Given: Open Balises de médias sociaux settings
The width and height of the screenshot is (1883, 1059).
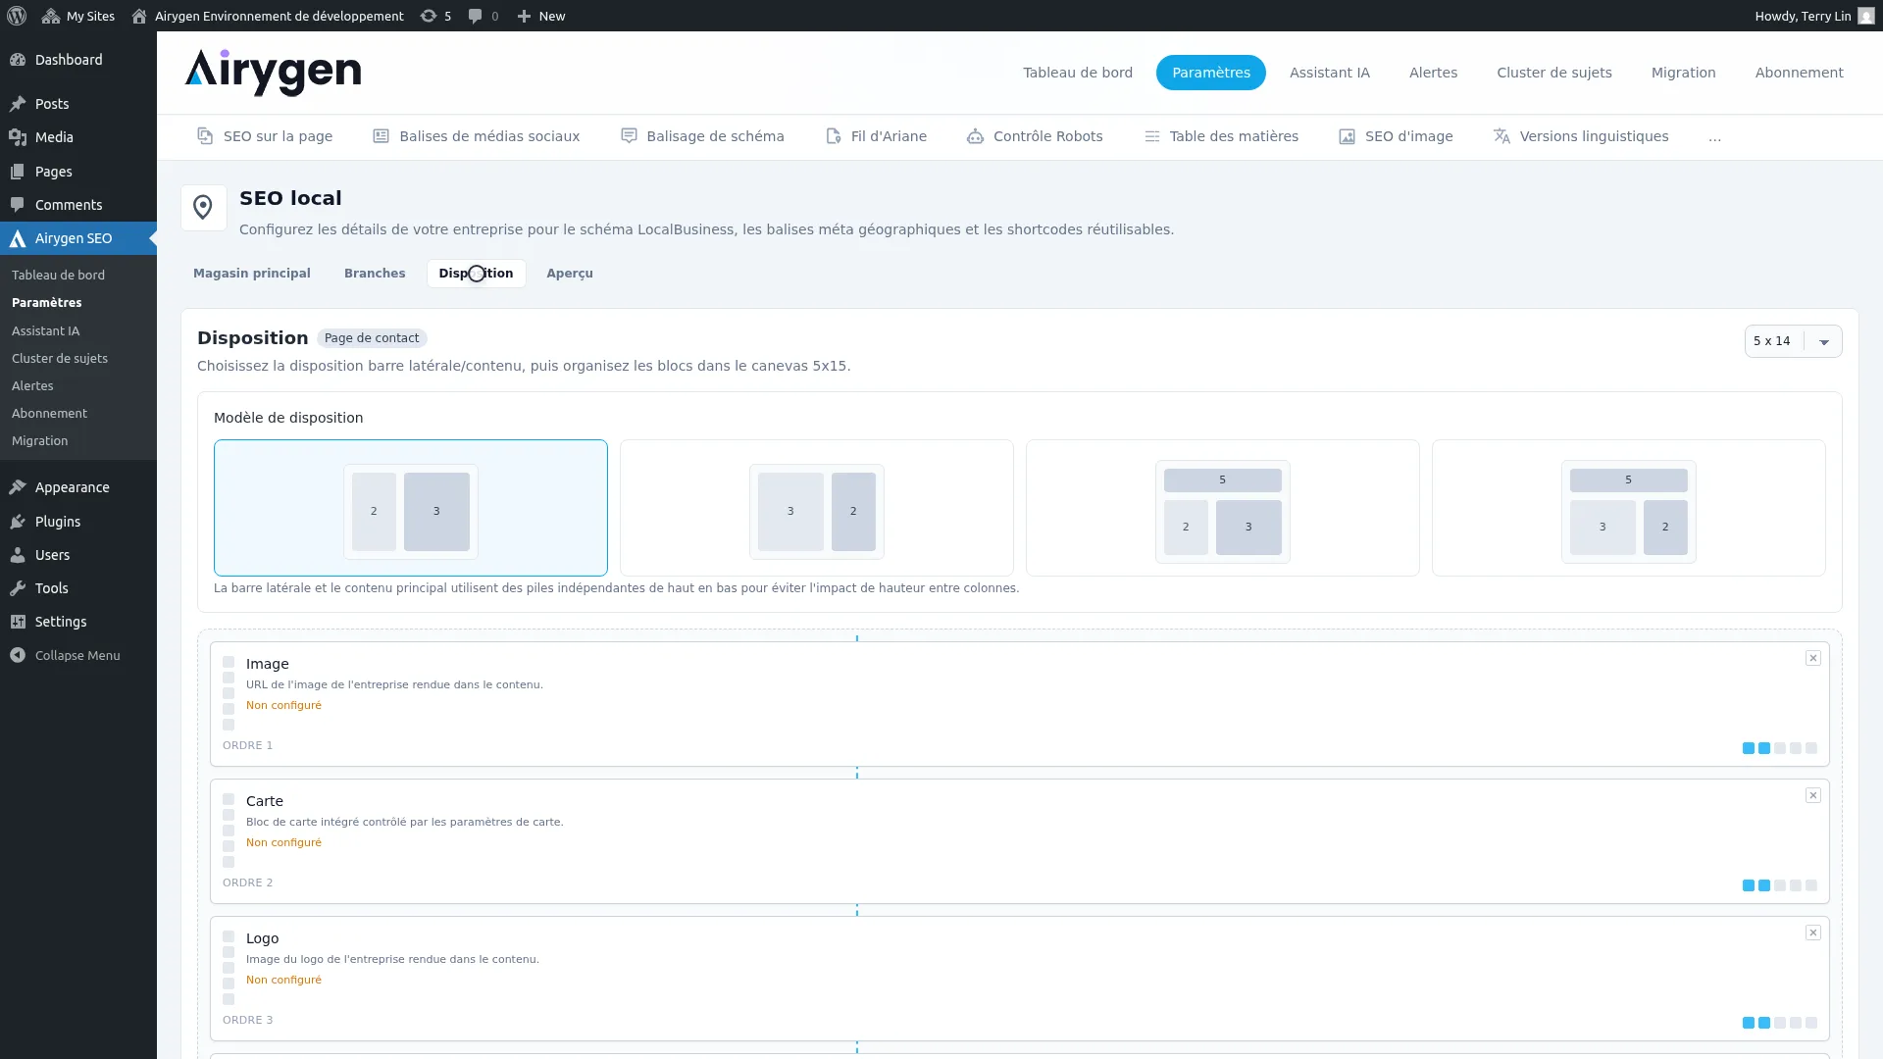Looking at the screenshot, I should tap(477, 136).
